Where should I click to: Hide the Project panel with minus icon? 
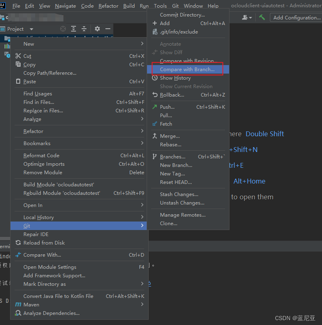[108, 29]
